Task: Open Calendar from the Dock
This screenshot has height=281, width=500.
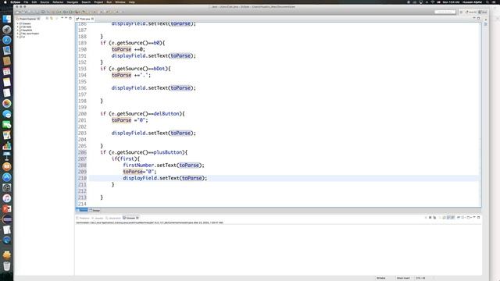Action: tap(7, 72)
